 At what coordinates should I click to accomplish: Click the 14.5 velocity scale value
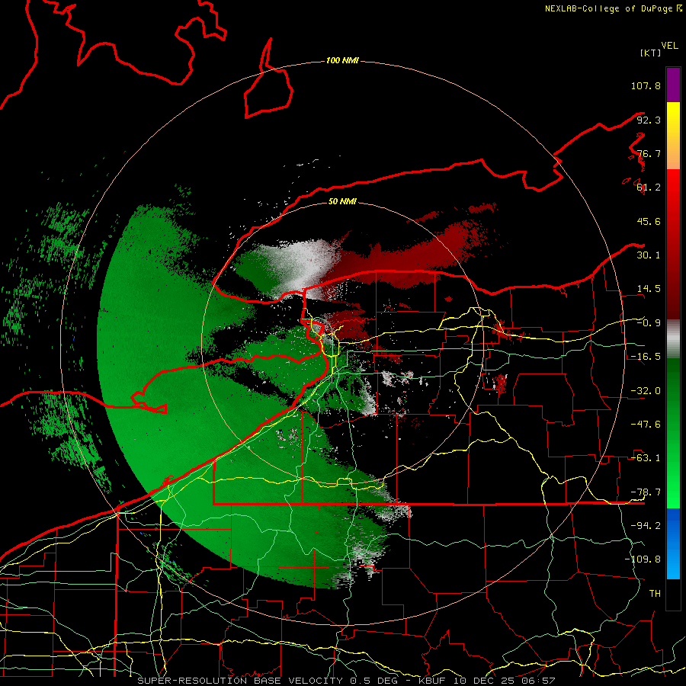pyautogui.click(x=649, y=289)
